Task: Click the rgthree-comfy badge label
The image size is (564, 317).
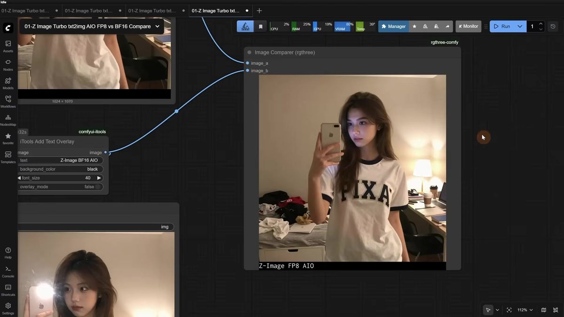Action: (x=445, y=42)
